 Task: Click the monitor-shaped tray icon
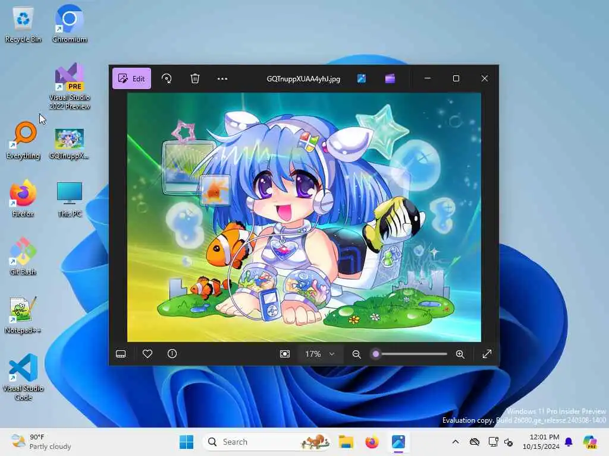[493, 442]
